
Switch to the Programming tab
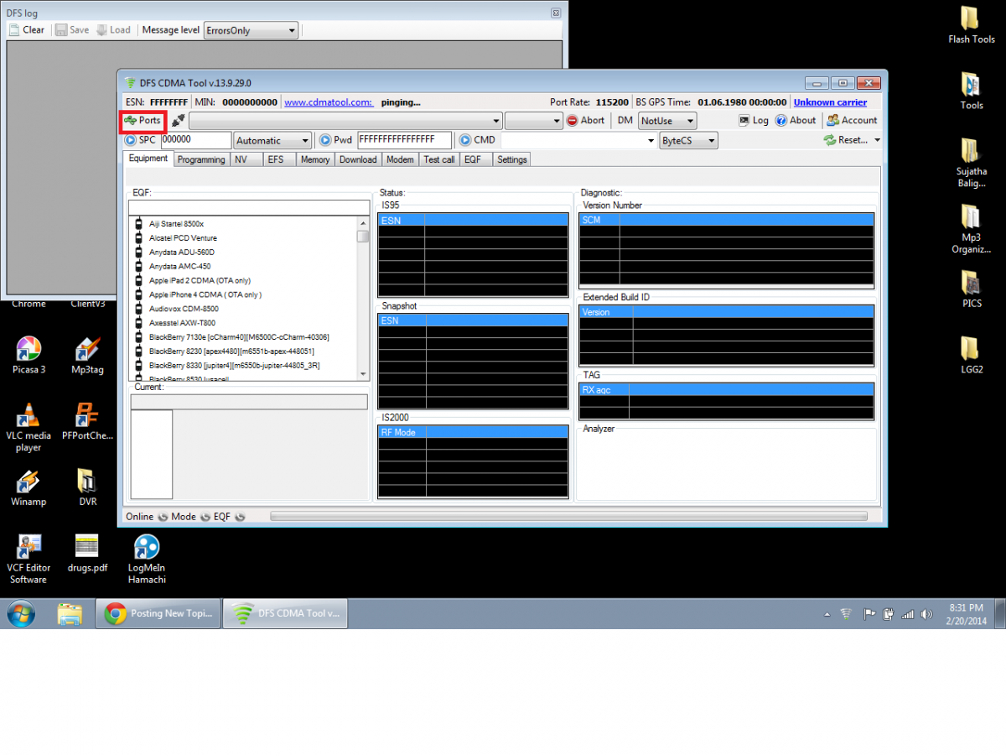[x=201, y=159]
